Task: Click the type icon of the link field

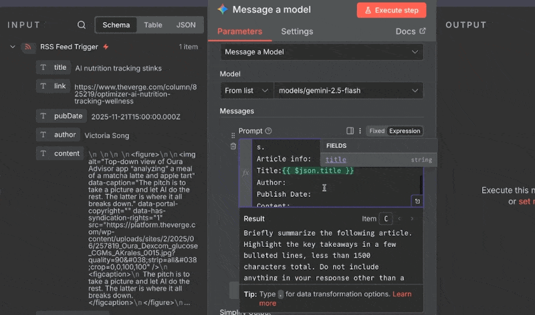Action: (43, 86)
